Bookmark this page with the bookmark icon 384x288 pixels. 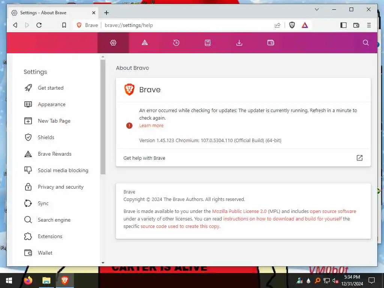(64, 25)
